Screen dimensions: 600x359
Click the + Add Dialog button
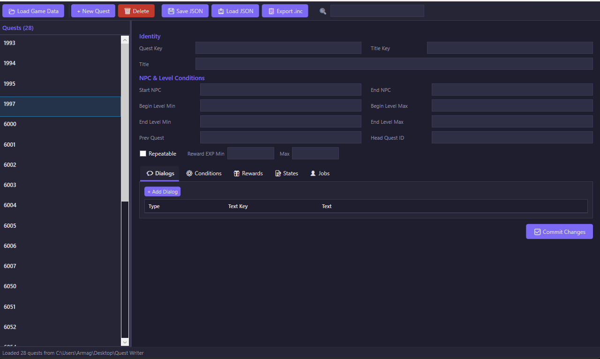pos(162,192)
